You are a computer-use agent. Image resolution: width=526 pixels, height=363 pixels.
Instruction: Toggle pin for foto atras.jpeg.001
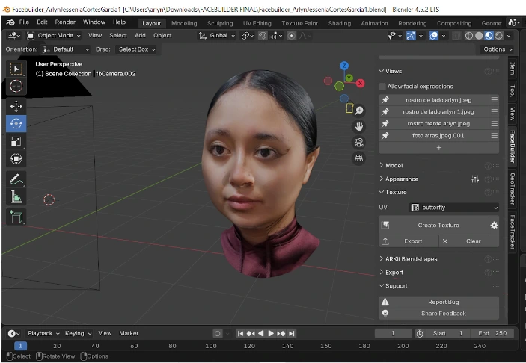(385, 135)
